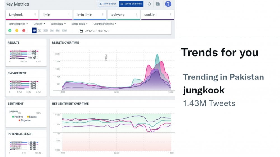Expand the Countries/Regions dropdown
Viewport: 280px width, 157px height.
105,24
